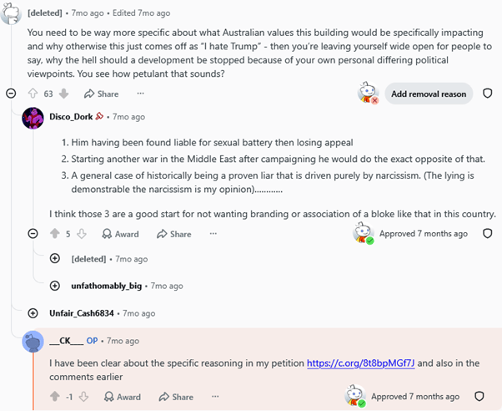Collapse the top deleted comment thread
Viewport: 502px width, 411px height.
pyautogui.click(x=11, y=94)
